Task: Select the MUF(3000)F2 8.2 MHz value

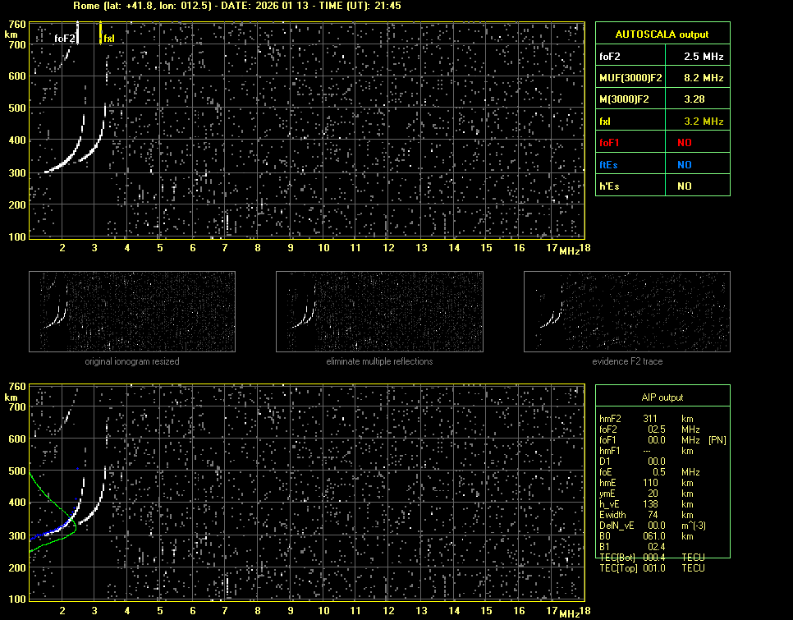Action: coord(697,78)
